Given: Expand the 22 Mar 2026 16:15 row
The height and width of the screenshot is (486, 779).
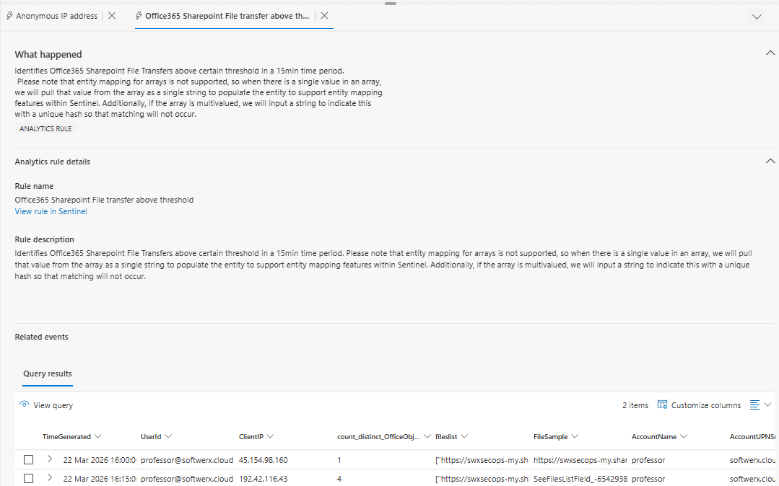Looking at the screenshot, I should coord(50,478).
